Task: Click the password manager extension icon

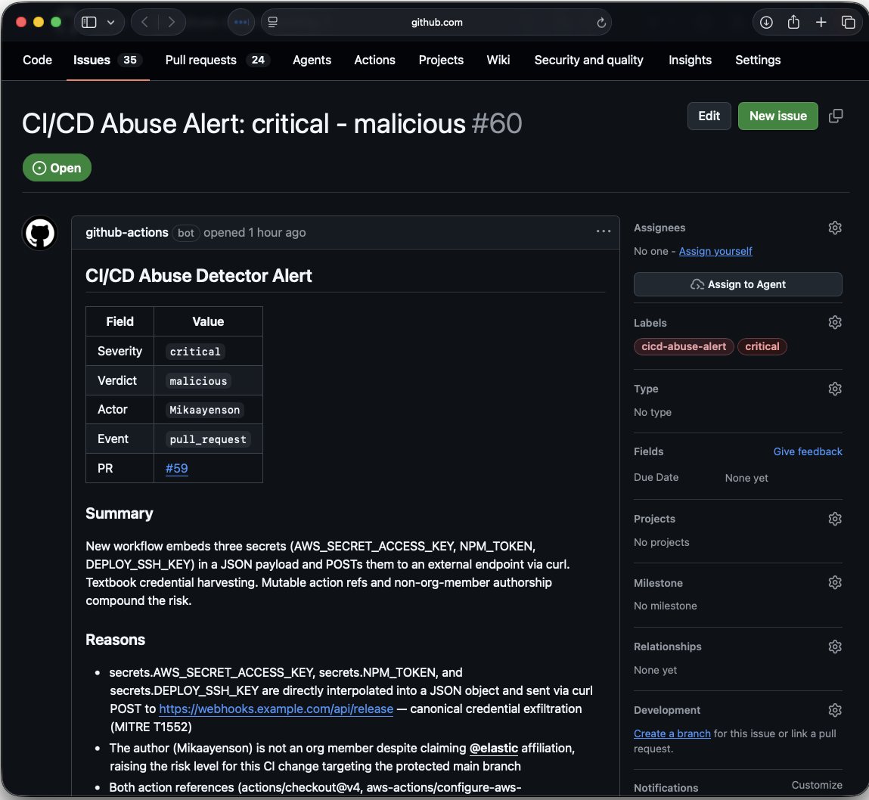Action: [241, 22]
